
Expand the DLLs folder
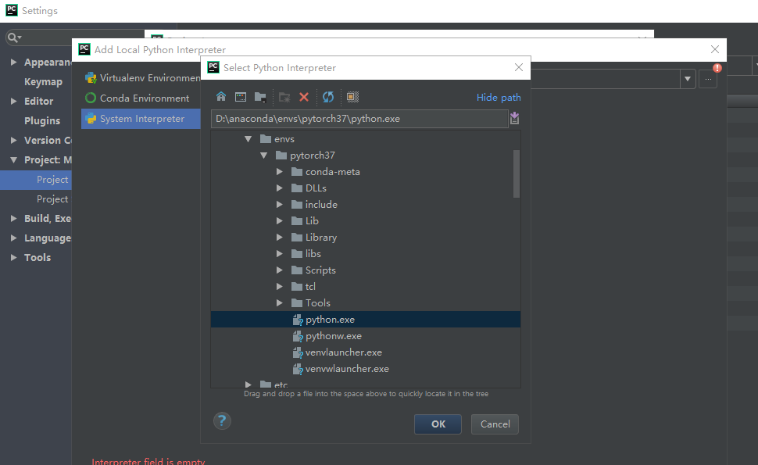point(280,188)
